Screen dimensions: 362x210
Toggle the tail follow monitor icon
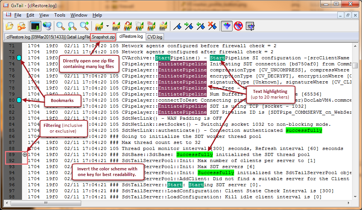pyautogui.click(x=35, y=26)
